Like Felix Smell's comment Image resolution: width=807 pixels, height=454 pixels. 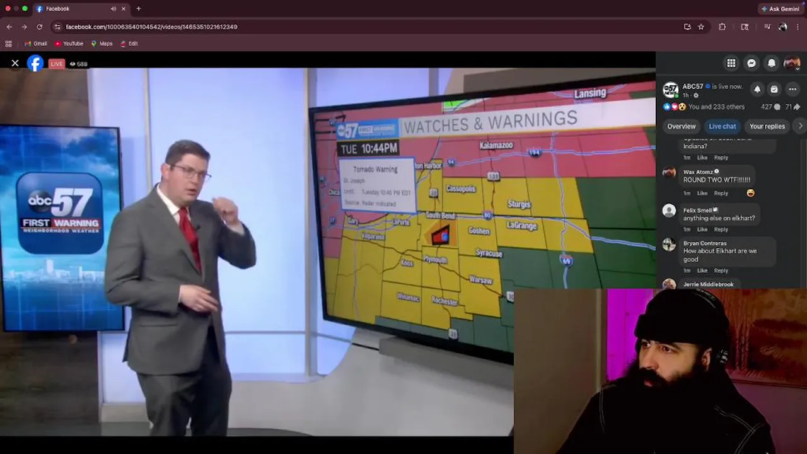pyautogui.click(x=702, y=230)
